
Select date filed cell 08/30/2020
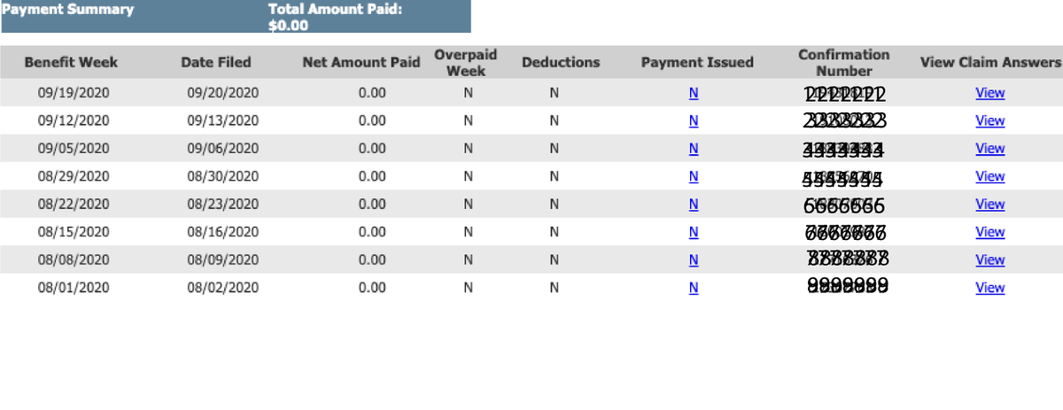223,176
